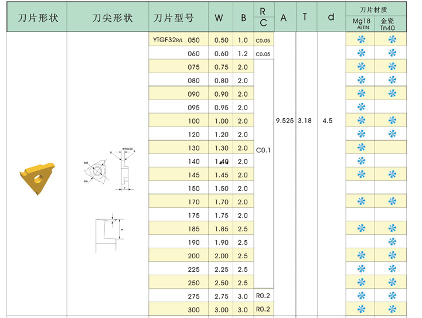Click the Tn40 asterisk in row 100
The image size is (422, 318).
(x=392, y=120)
